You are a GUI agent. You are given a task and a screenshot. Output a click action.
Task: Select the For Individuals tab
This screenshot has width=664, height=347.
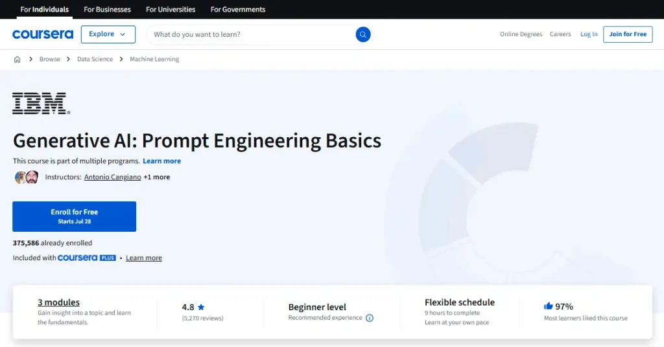(45, 9)
